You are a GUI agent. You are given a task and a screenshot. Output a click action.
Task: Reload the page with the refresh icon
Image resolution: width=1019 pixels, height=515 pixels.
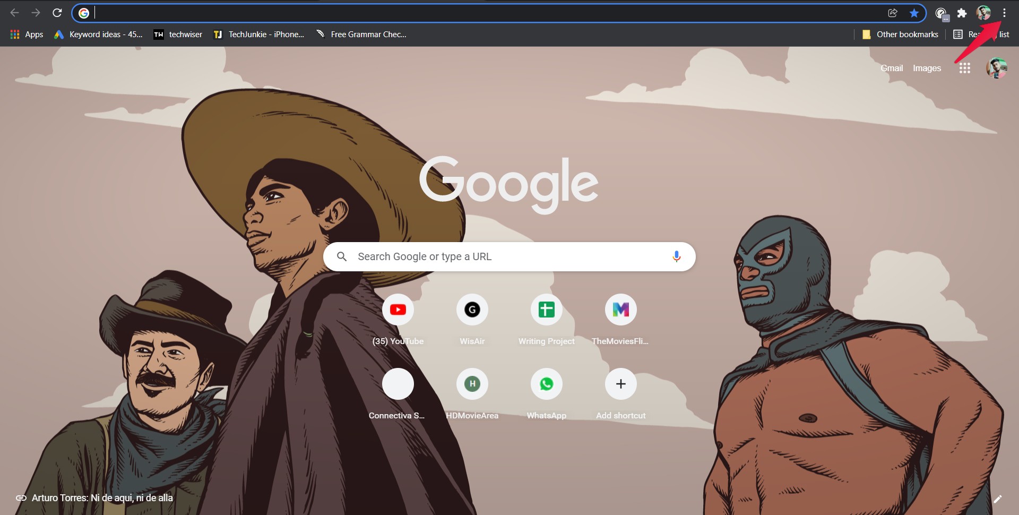(x=57, y=13)
